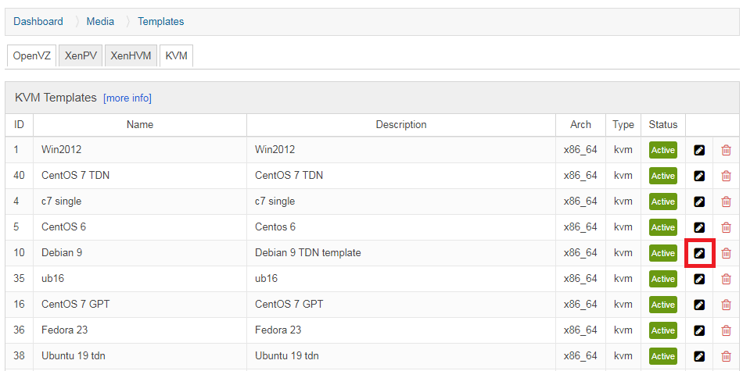743x371 pixels.
Task: Edit the CentOS 6 template
Action: tap(699, 227)
